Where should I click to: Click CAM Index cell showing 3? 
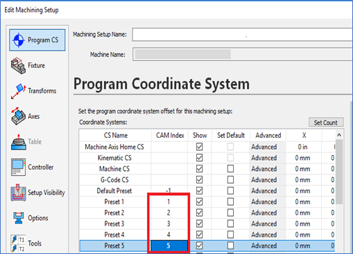tap(169, 224)
